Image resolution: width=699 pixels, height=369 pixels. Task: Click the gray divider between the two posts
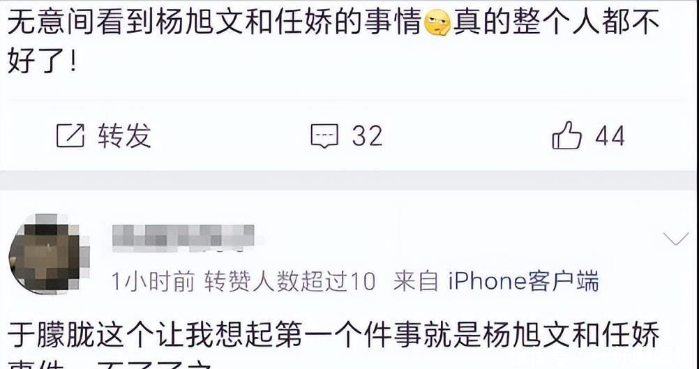[x=349, y=181]
